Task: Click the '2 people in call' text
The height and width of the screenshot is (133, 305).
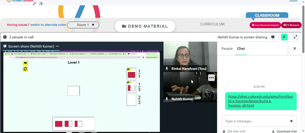Action: (x=21, y=37)
